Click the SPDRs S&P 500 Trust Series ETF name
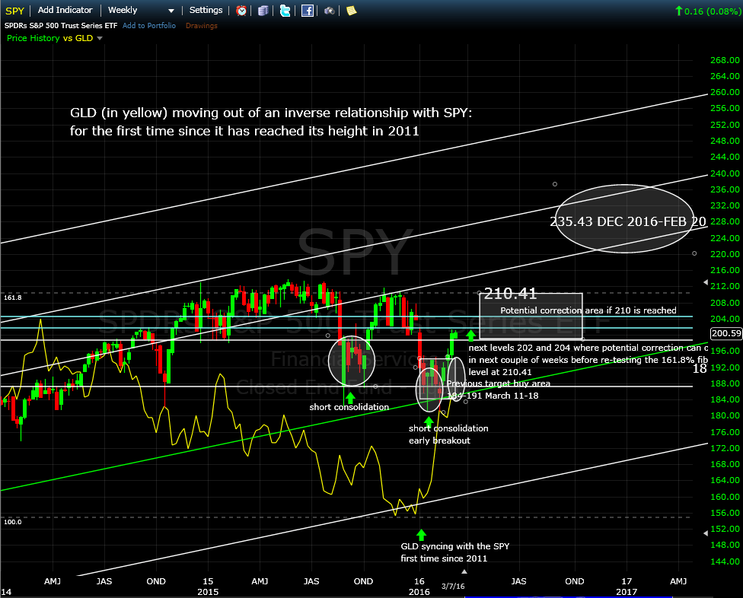 click(61, 26)
